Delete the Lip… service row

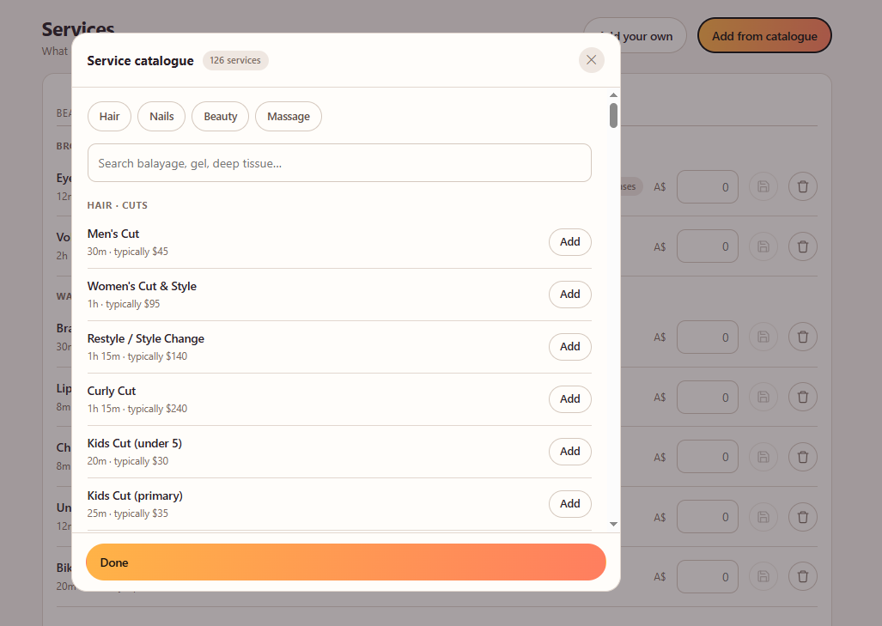pyautogui.click(x=803, y=397)
